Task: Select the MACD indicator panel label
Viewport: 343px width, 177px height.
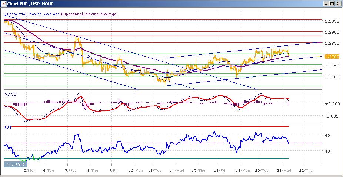Action: pyautogui.click(x=10, y=95)
